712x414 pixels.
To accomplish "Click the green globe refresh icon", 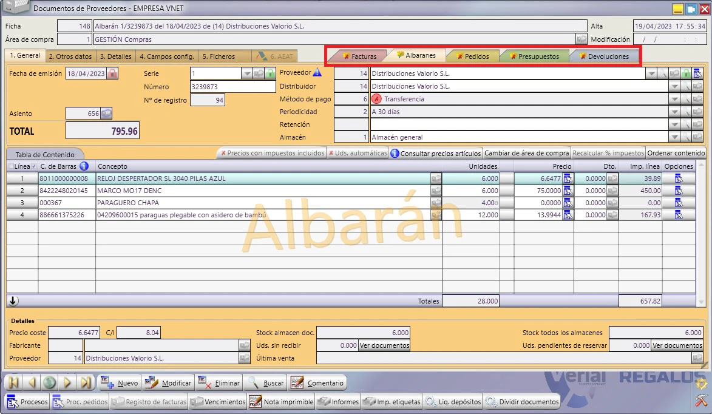I will point(50,382).
